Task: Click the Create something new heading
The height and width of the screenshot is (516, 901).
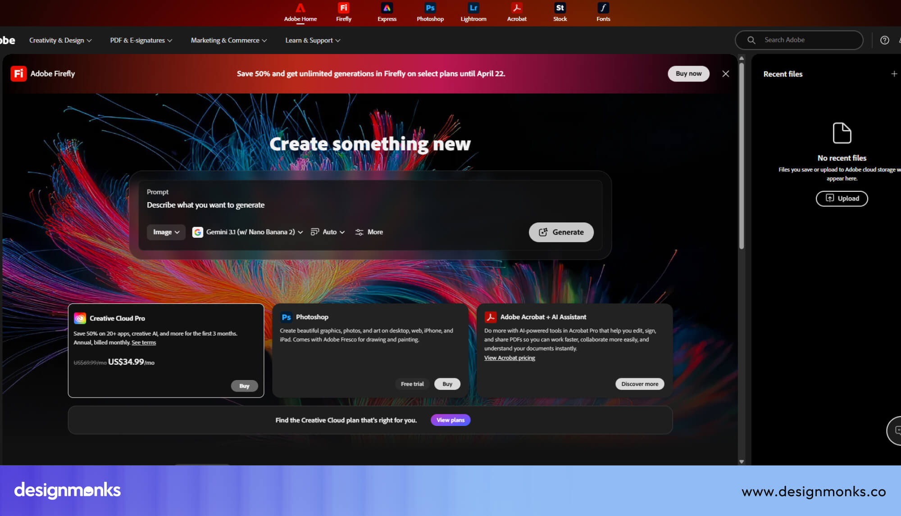Action: [370, 144]
